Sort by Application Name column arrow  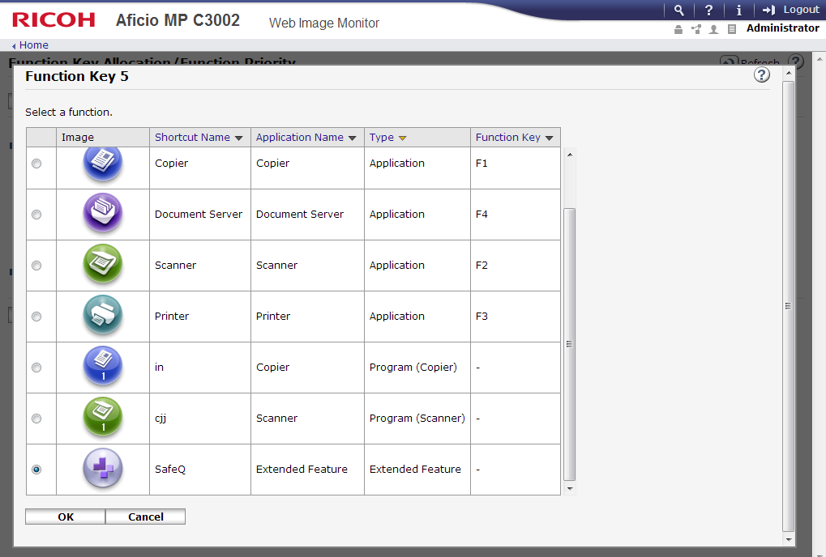[352, 138]
